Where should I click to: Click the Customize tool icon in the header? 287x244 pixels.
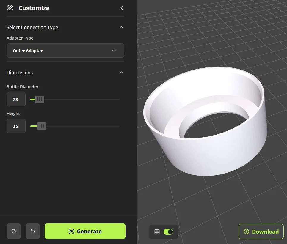pos(10,8)
